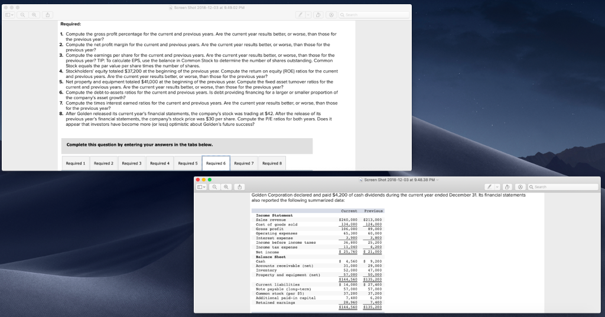Open highlight options arrow in 9.49.02 PM window
This screenshot has height=317, width=605.
point(308,15)
